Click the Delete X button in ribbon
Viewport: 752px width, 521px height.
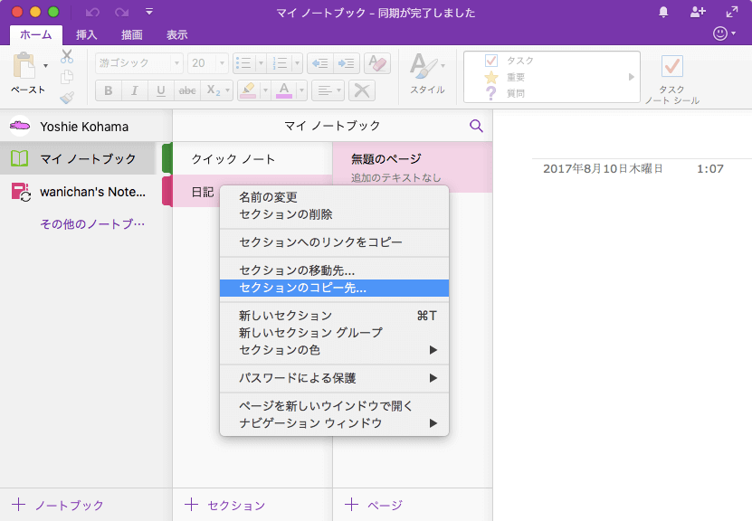[362, 90]
